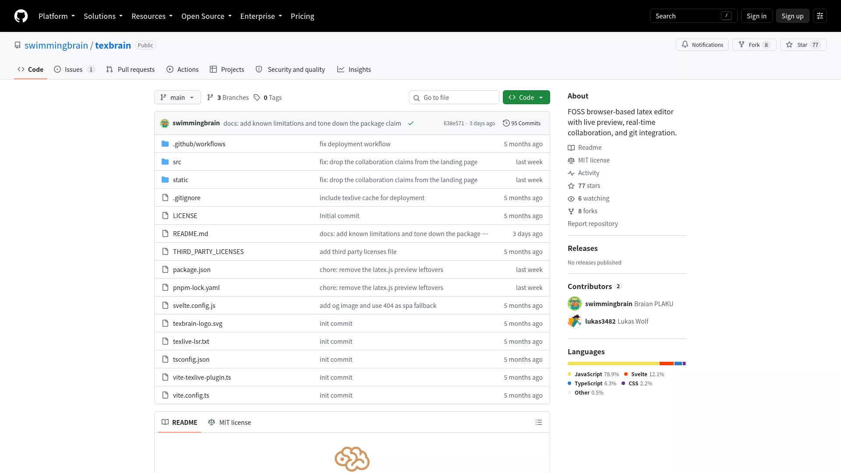Fork the texbrain repository
This screenshot has height=473, width=841.
(x=754, y=45)
